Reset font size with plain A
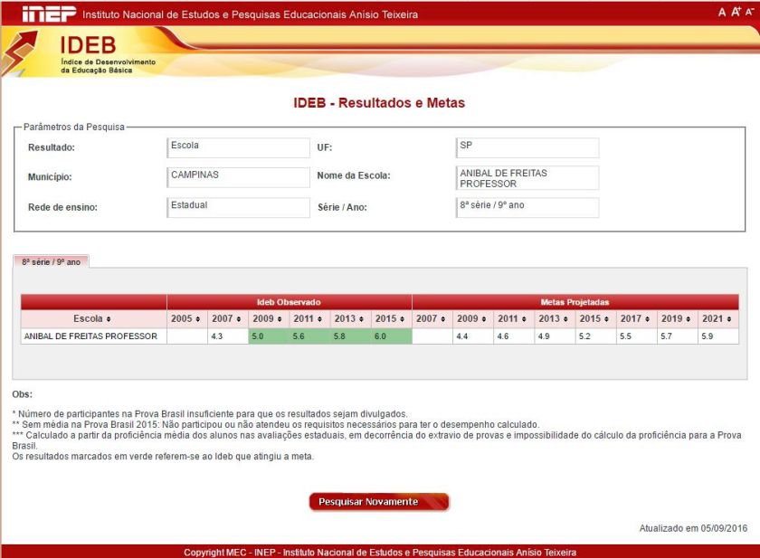This screenshot has height=558, width=760. tap(722, 13)
